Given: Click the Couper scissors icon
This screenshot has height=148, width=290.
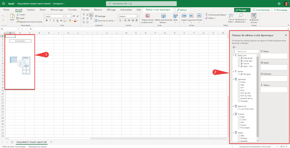Looking at the screenshot, I should click(x=17, y=15).
